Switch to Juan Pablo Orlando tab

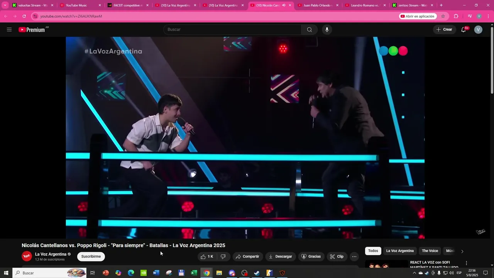[318, 5]
